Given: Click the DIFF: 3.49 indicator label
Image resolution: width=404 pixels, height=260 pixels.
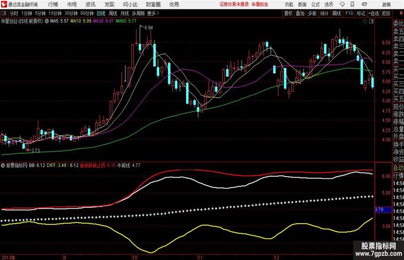Looking at the screenshot, I should tap(57, 166).
